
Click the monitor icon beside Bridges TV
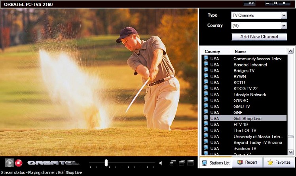pos(206,70)
